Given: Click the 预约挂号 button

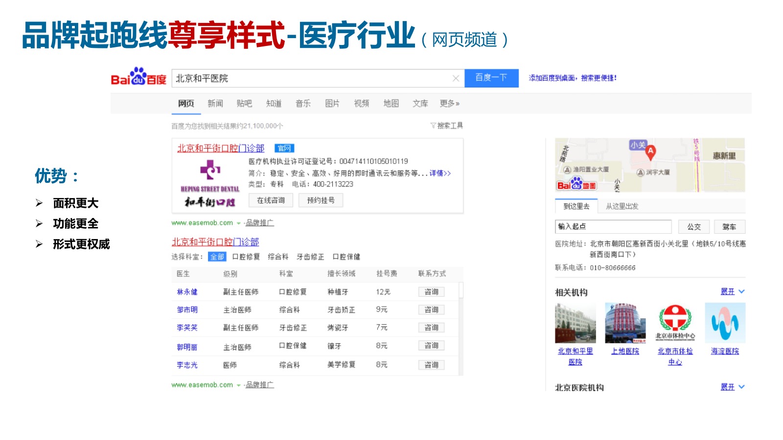Looking at the screenshot, I should tap(321, 200).
